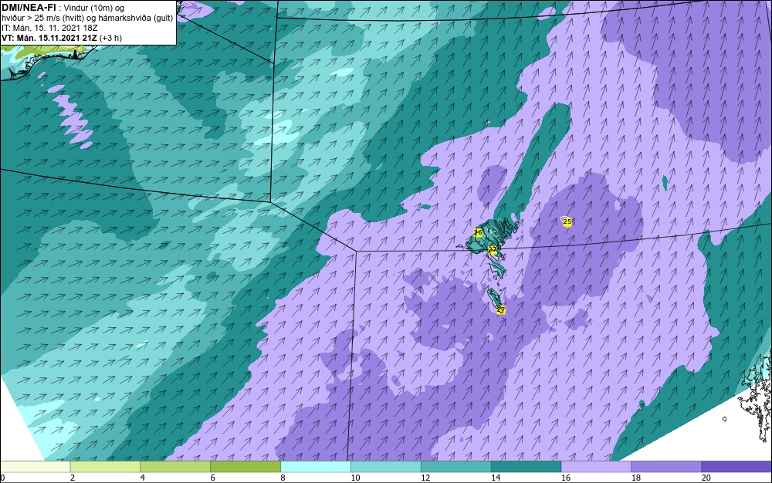Click the legend scale label 2

(73, 478)
